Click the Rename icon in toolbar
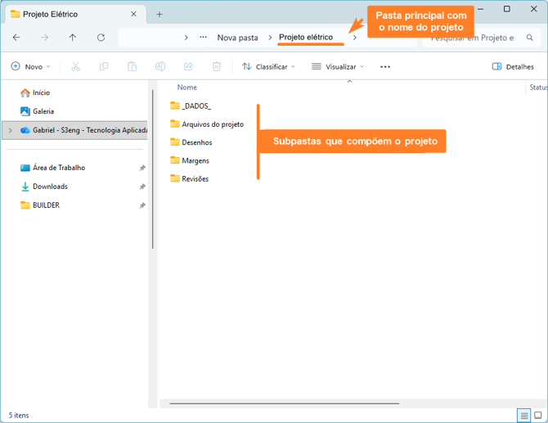The image size is (548, 423). [160, 66]
